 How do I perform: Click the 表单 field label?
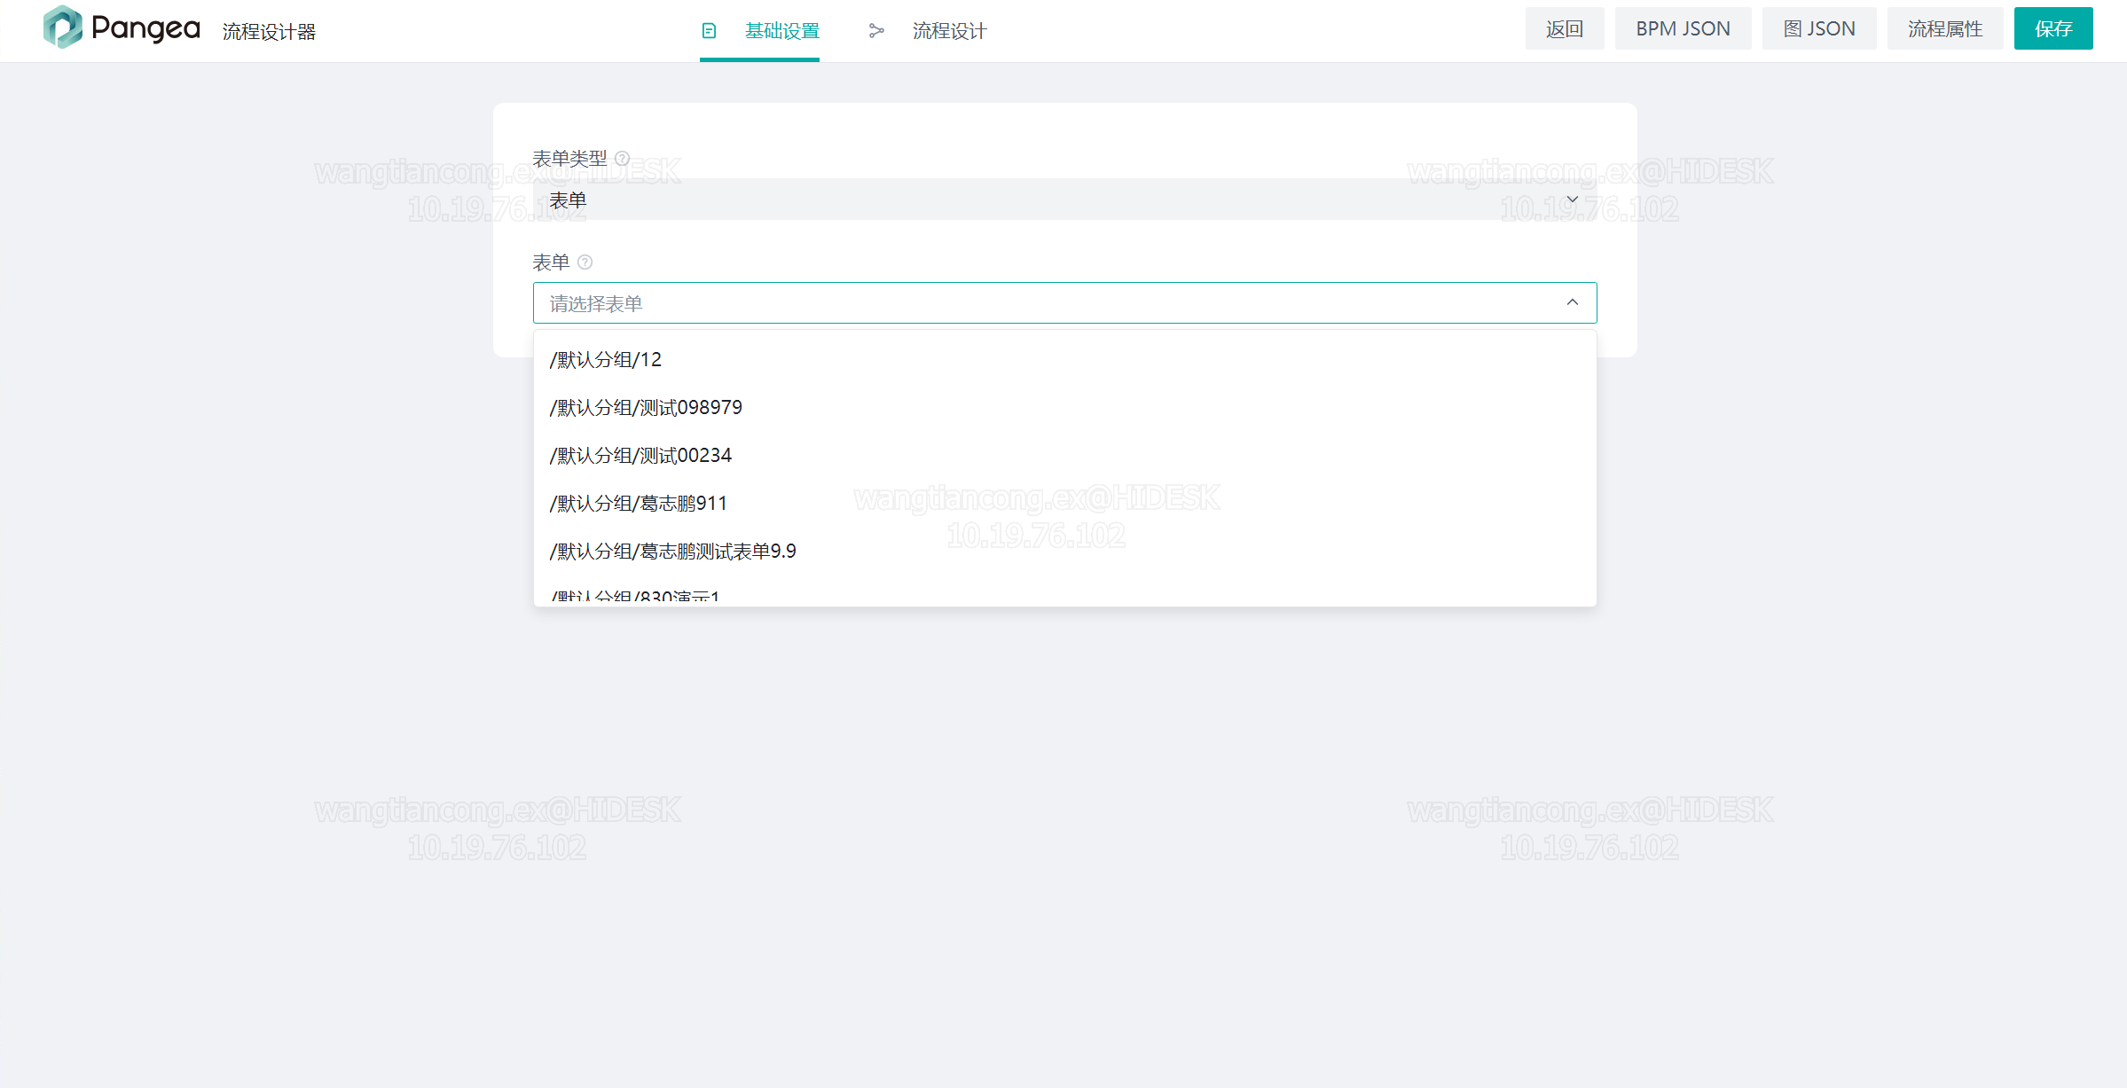tap(551, 262)
